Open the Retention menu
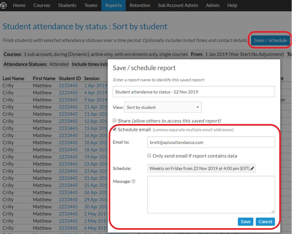Screen dimensions: 292x234 140,5
